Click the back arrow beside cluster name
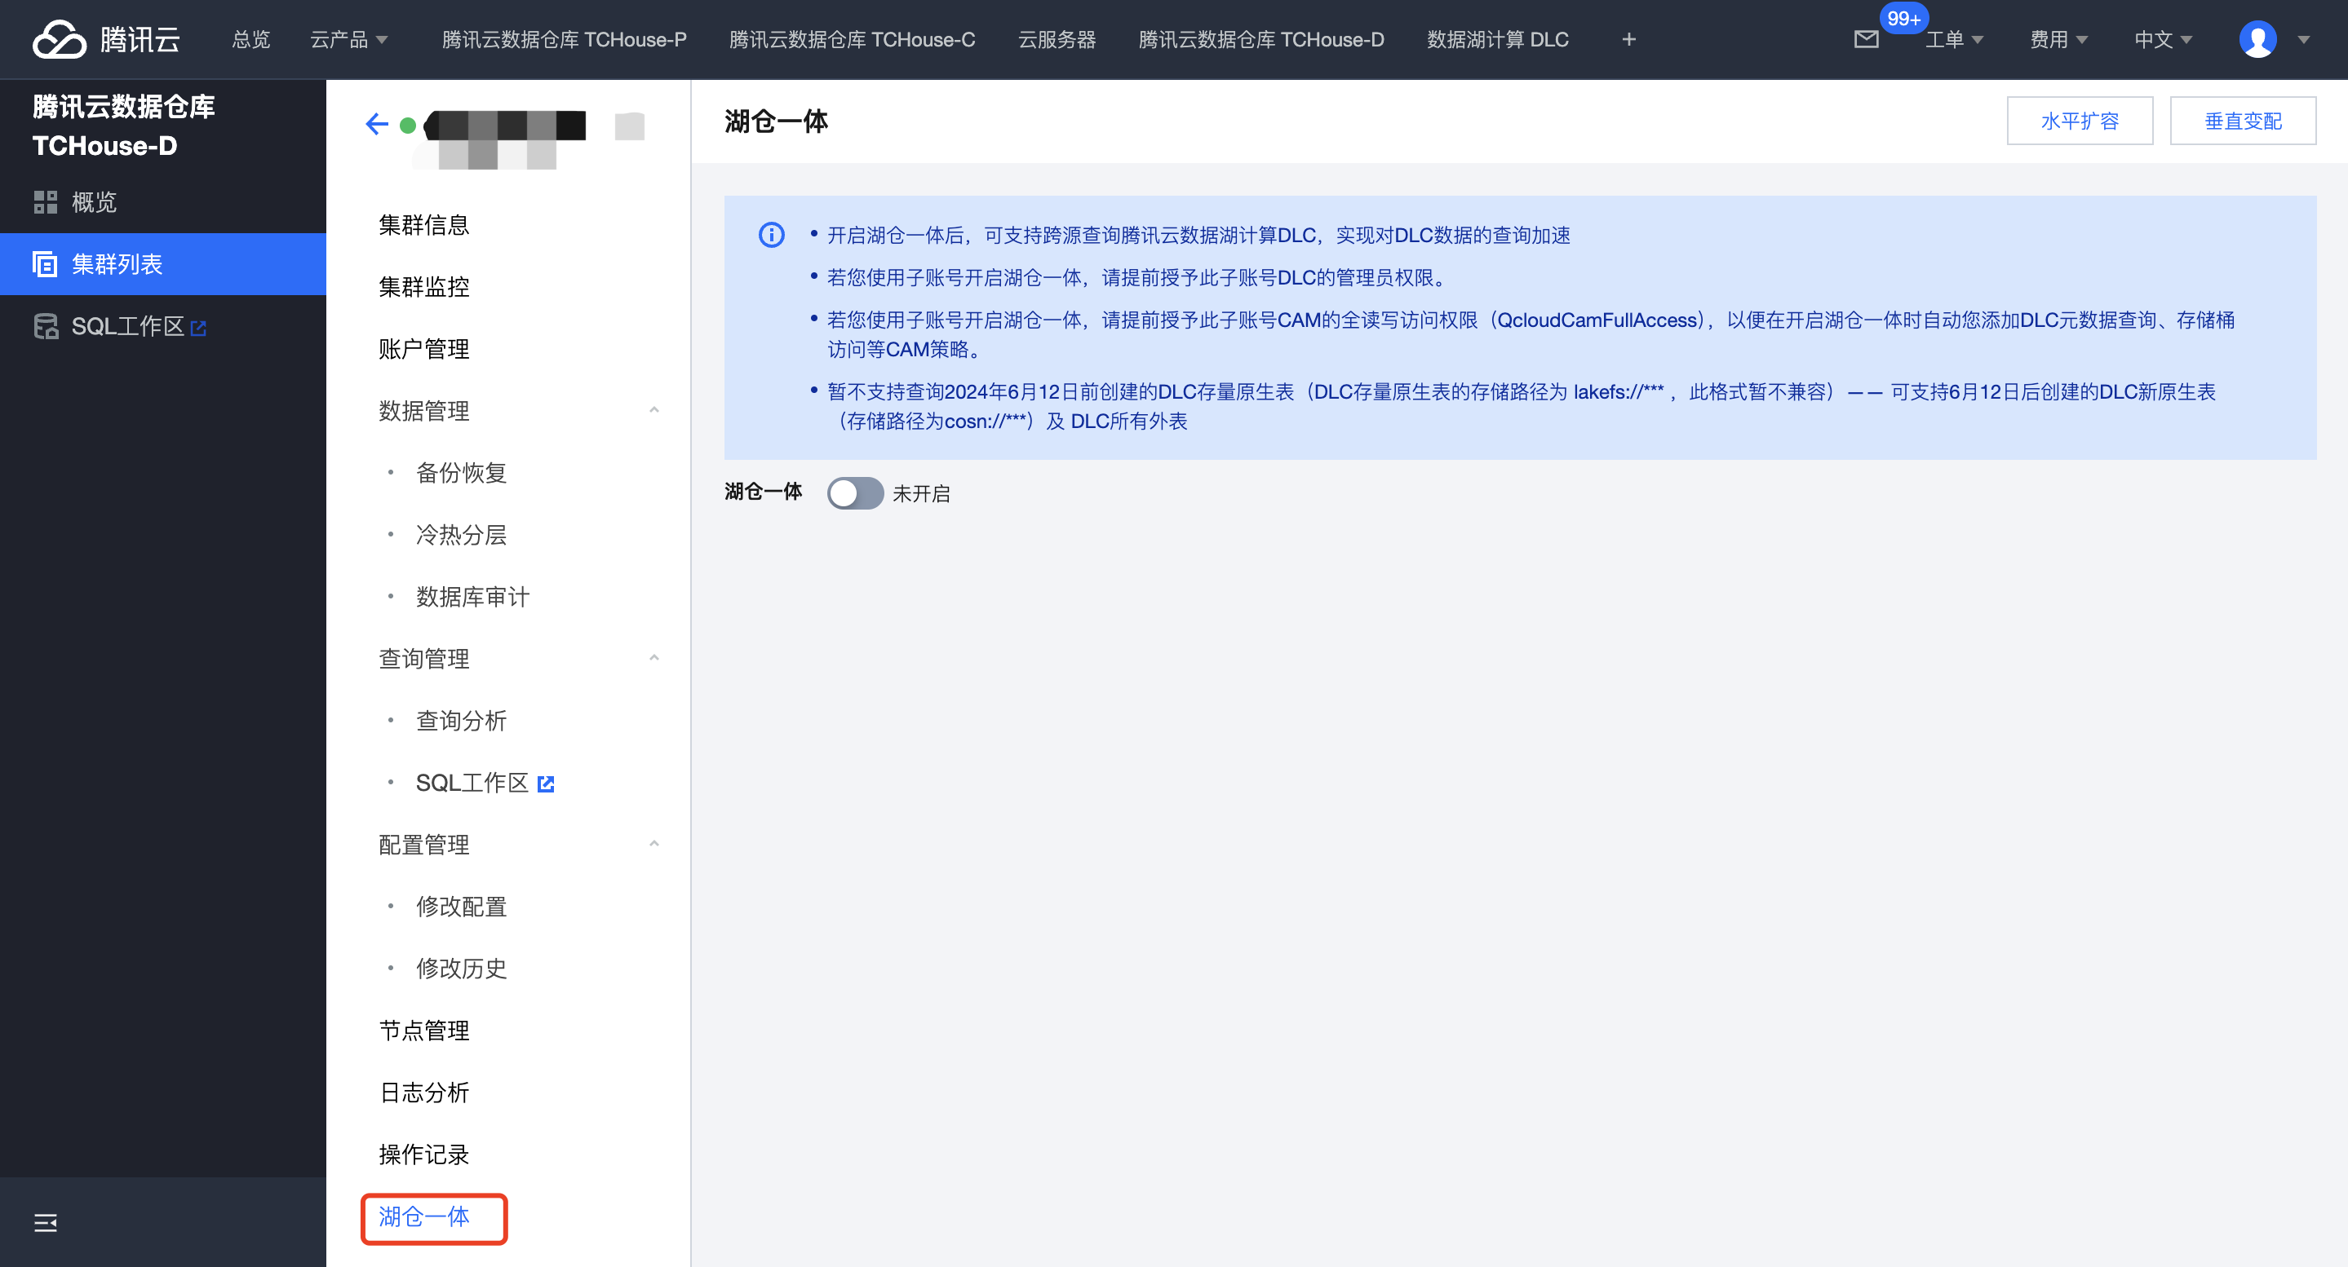The width and height of the screenshot is (2348, 1267). (x=375, y=124)
